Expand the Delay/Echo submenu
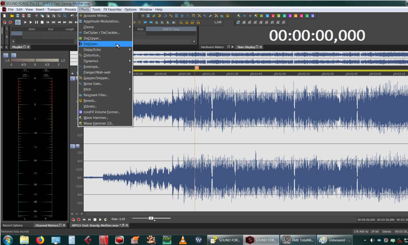The image size is (408, 245). [x=105, y=50]
